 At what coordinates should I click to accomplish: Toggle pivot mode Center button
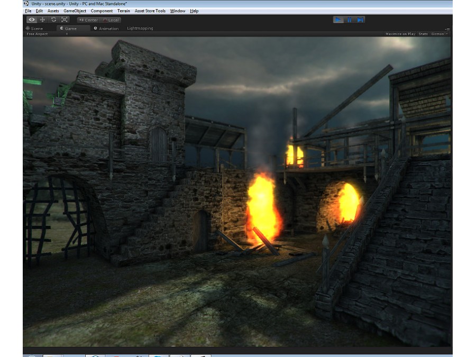(x=88, y=20)
